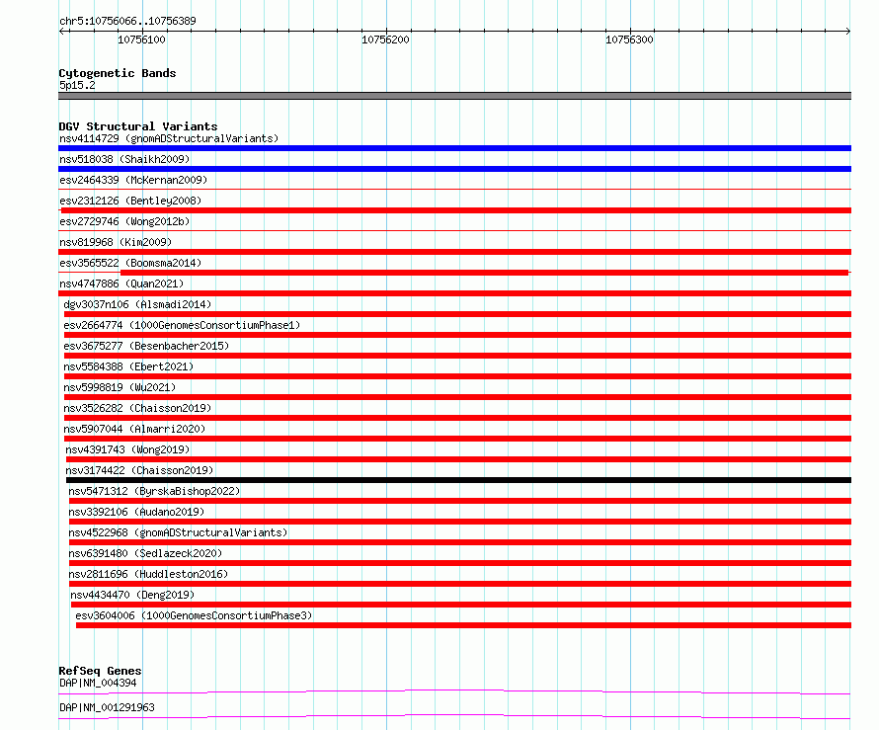The width and height of the screenshot is (879, 730).
Task: Click nsv4747886 (Quan2021) label
Action: click(x=121, y=284)
